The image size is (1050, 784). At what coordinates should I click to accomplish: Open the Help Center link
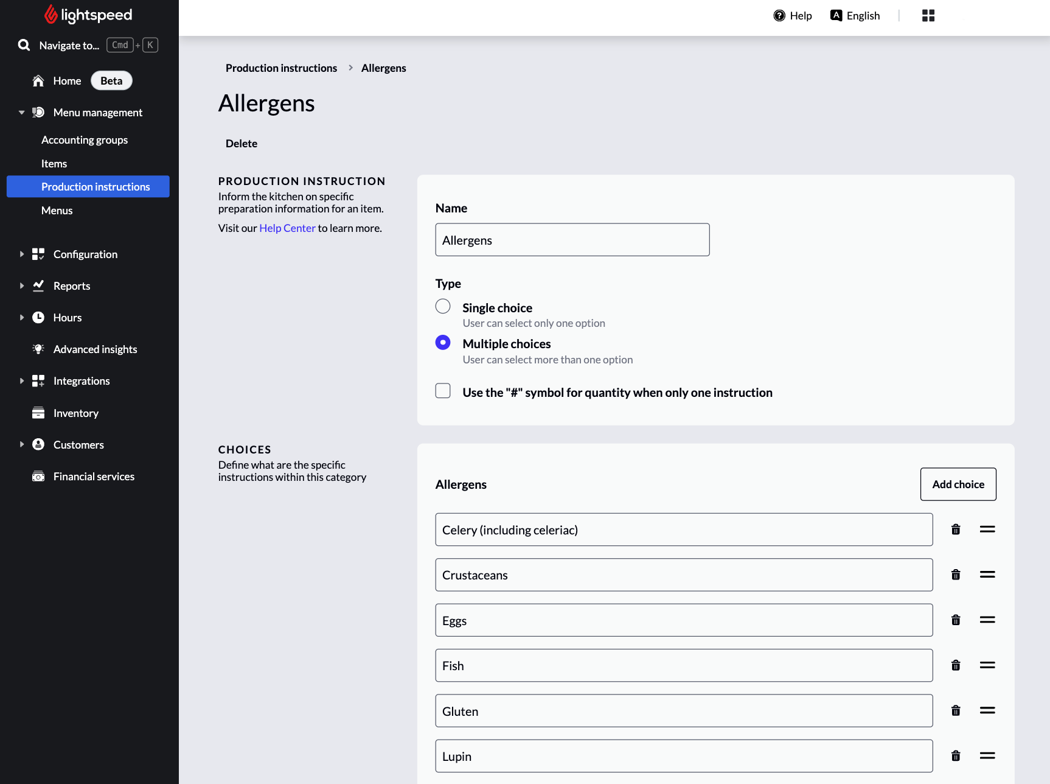[x=287, y=228]
